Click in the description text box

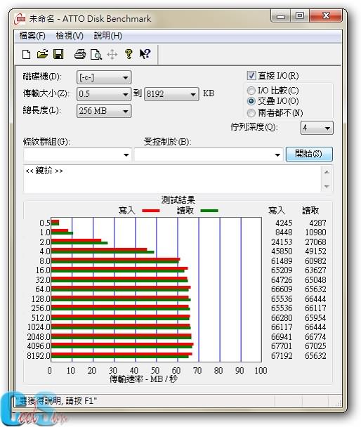173,178
